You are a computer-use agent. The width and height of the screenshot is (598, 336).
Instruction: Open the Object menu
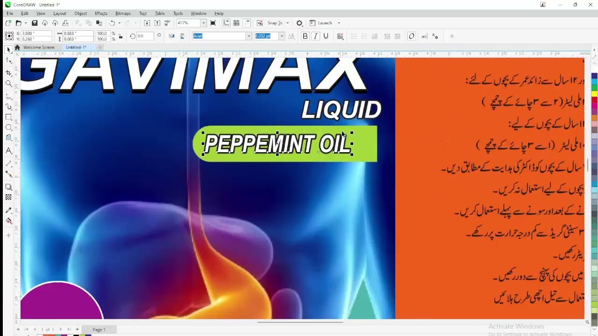tap(80, 13)
